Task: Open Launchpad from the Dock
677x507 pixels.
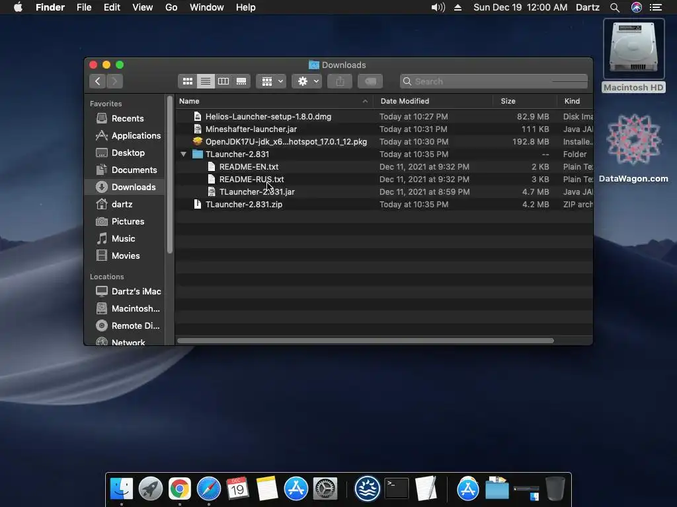Action: tap(151, 489)
